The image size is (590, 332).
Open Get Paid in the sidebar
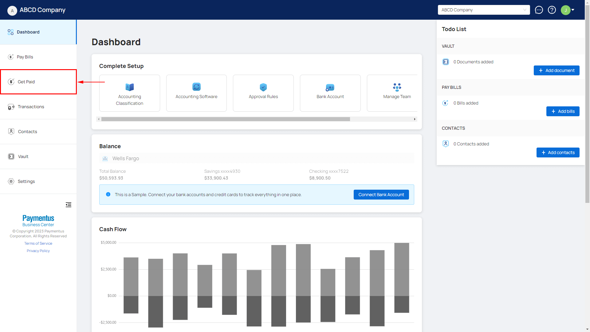(x=26, y=82)
